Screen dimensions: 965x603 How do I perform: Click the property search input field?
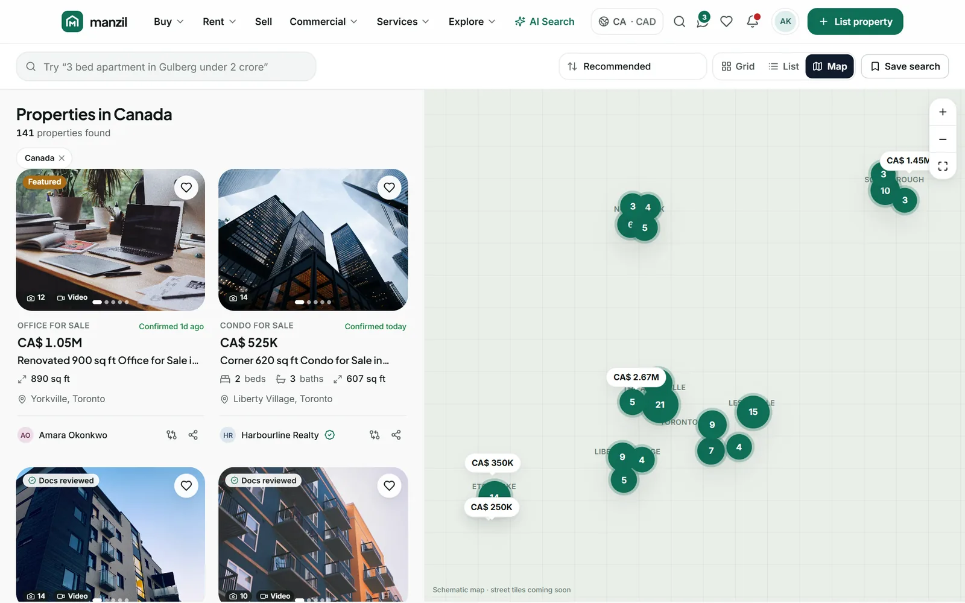click(166, 66)
